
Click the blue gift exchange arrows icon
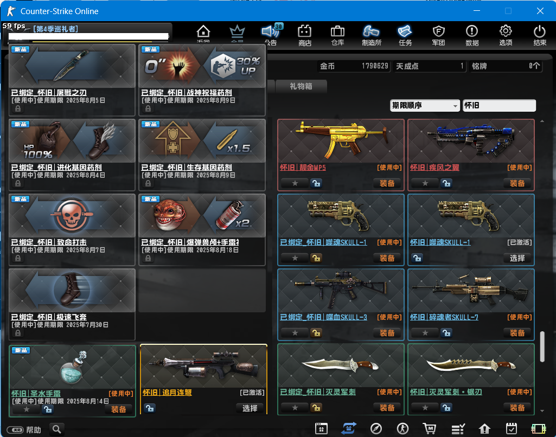tap(349, 428)
